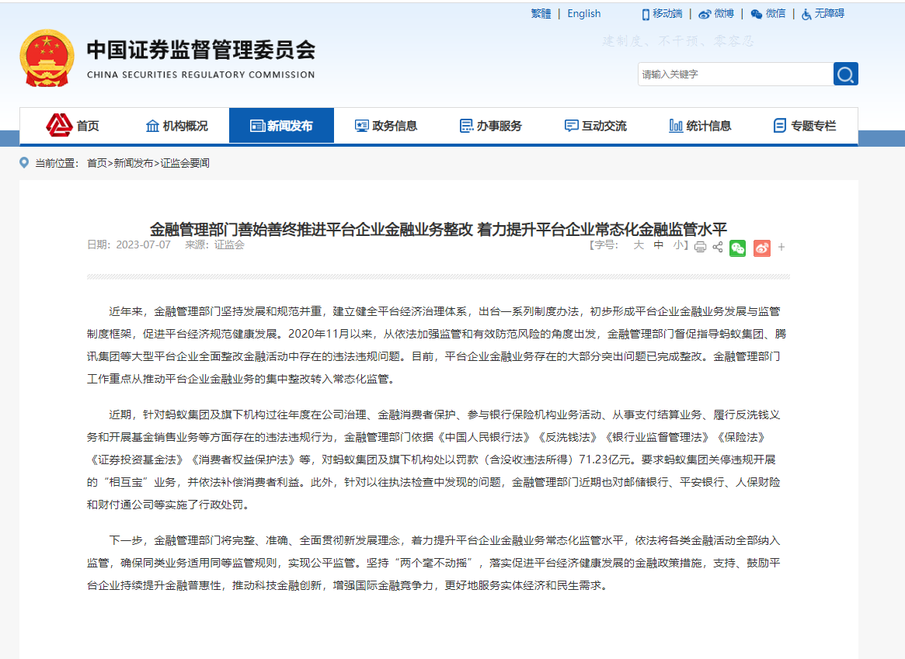Share article via green WeChat icon
Viewport: 905px width, 659px height.
(x=737, y=248)
